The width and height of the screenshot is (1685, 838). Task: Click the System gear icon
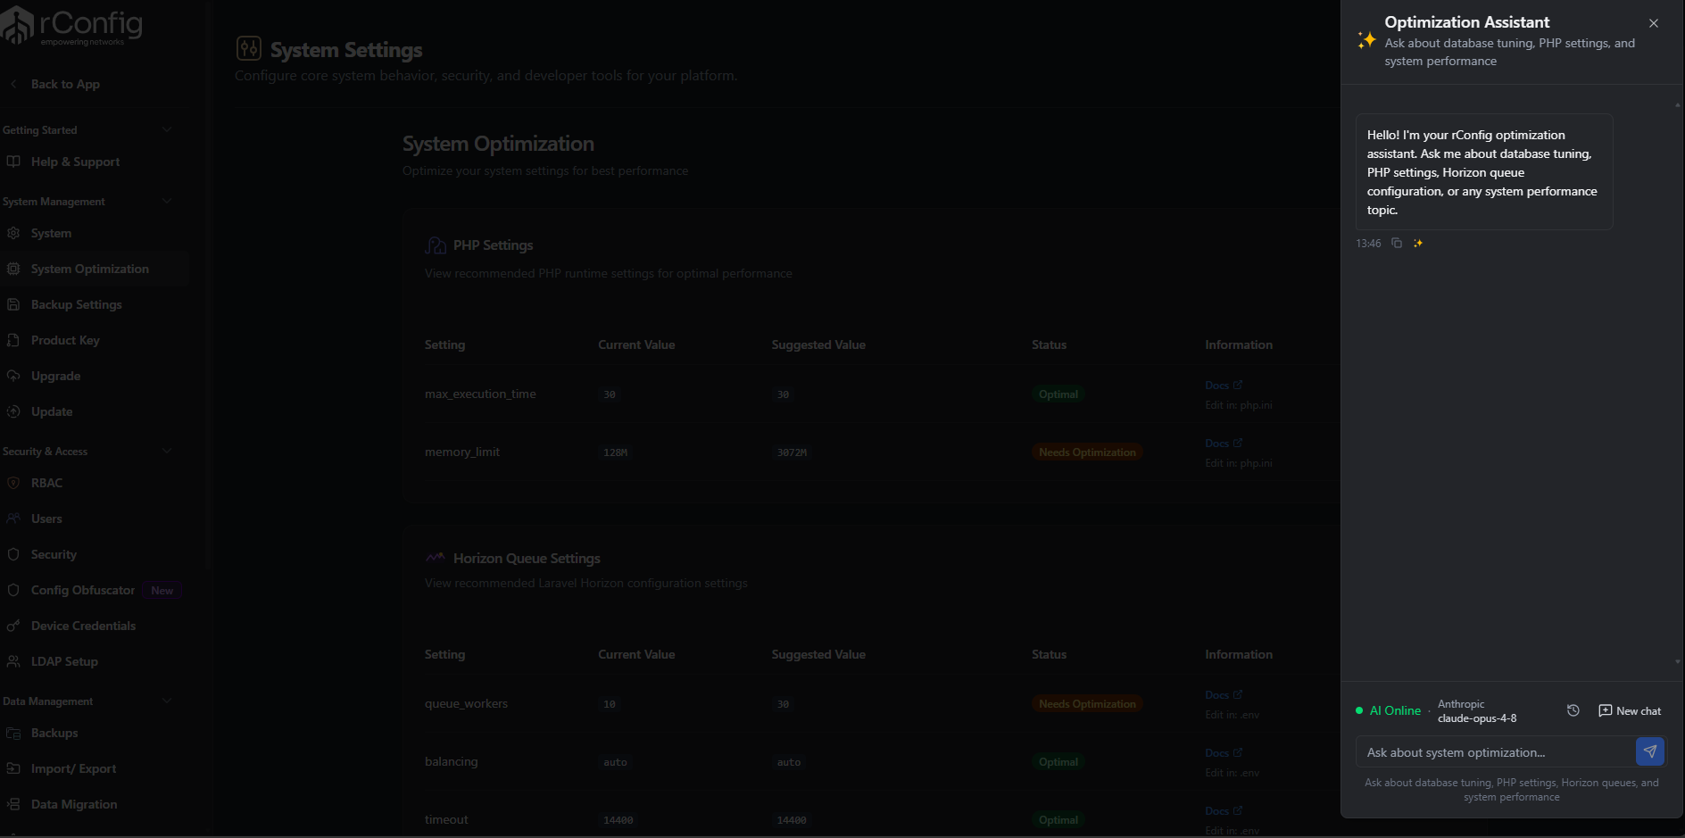click(x=13, y=233)
